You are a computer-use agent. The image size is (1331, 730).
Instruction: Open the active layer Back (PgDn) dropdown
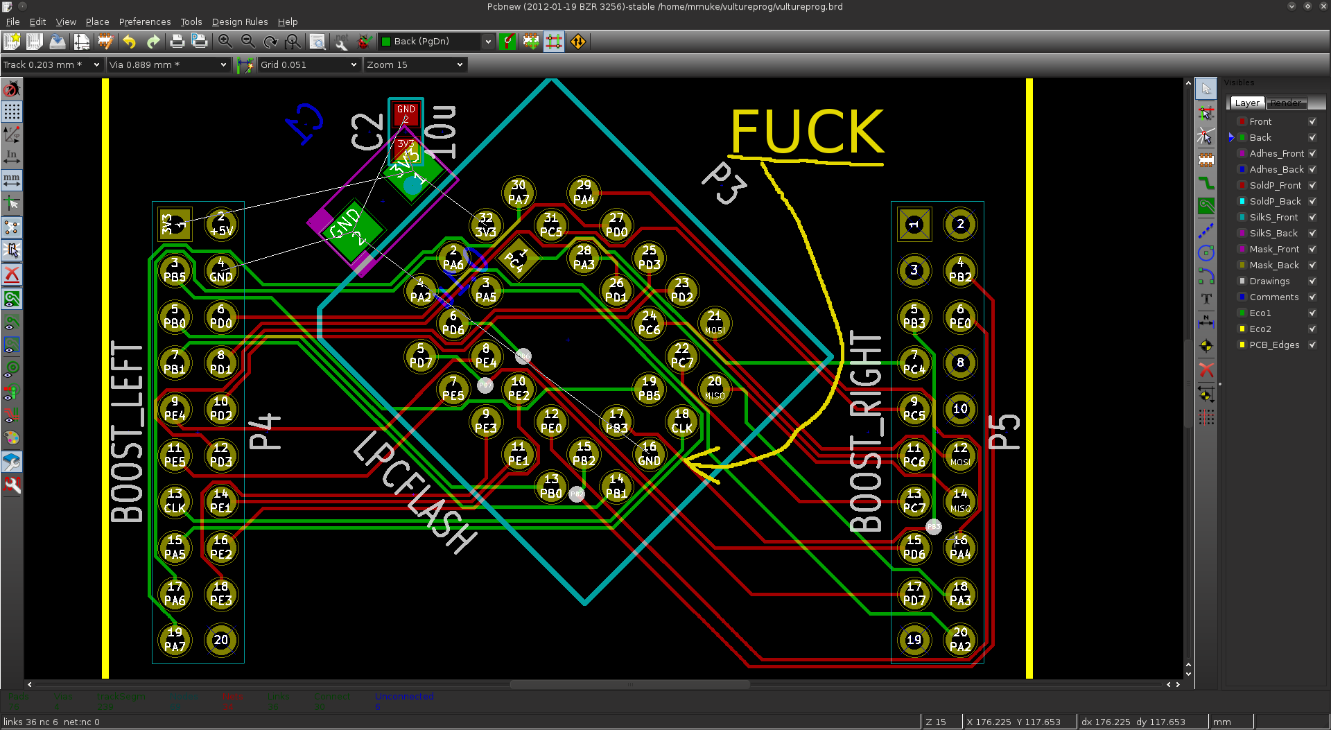437,42
